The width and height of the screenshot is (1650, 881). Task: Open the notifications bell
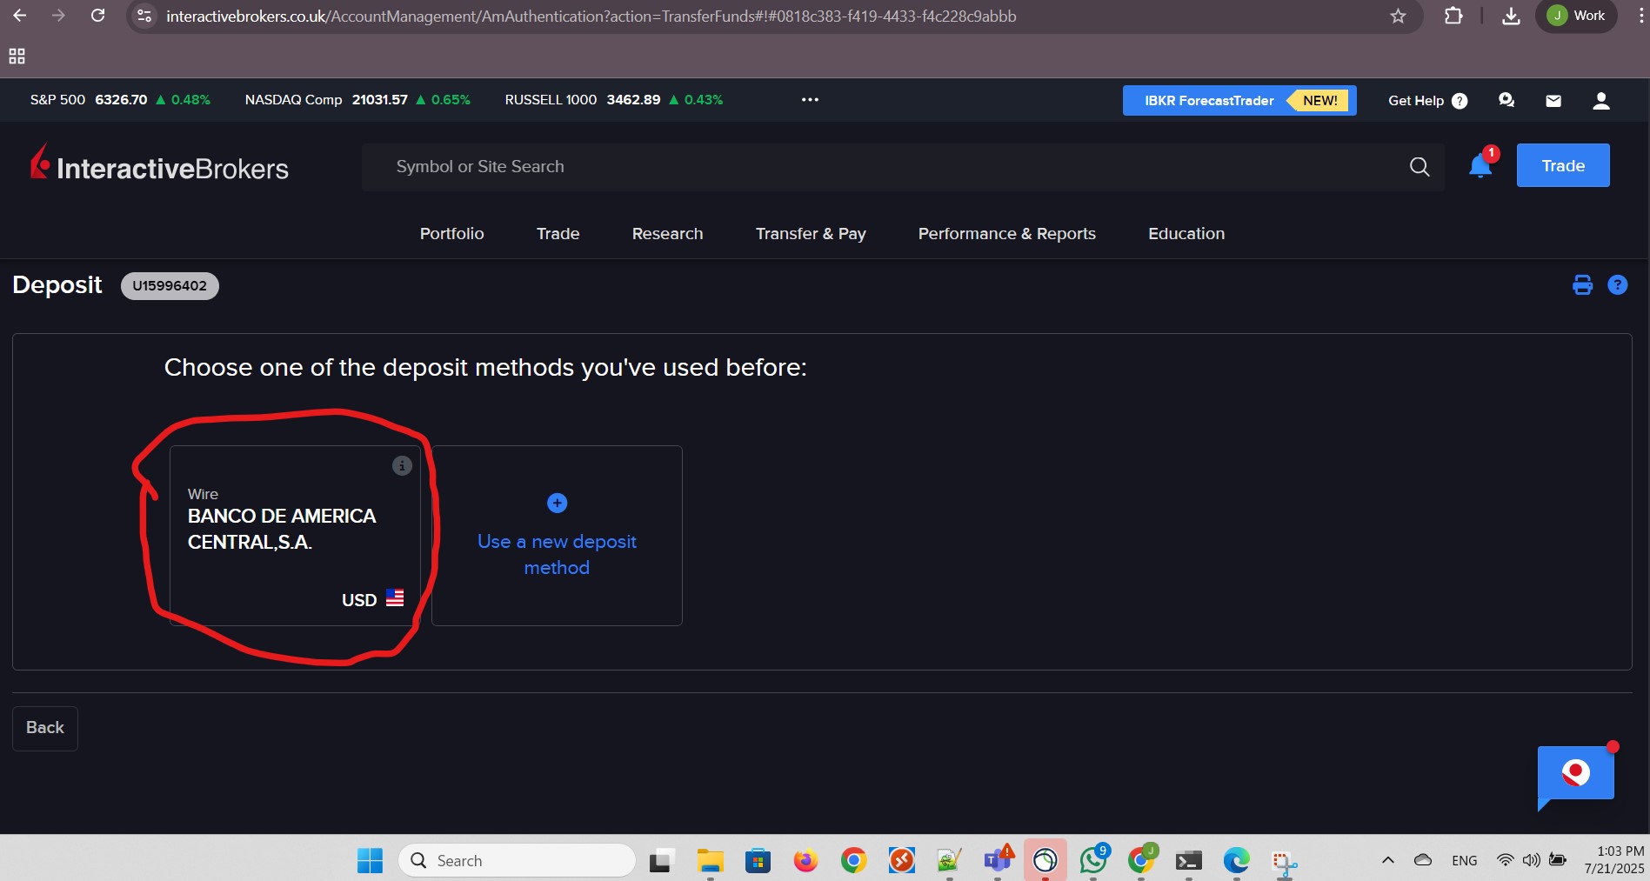[x=1480, y=165]
